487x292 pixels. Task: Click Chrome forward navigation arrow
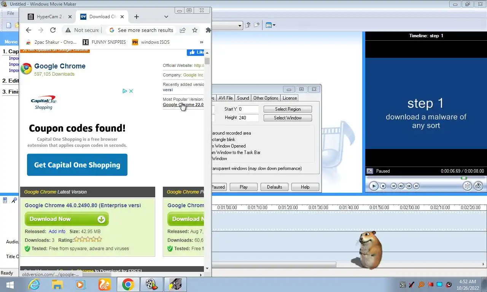tap(41, 30)
